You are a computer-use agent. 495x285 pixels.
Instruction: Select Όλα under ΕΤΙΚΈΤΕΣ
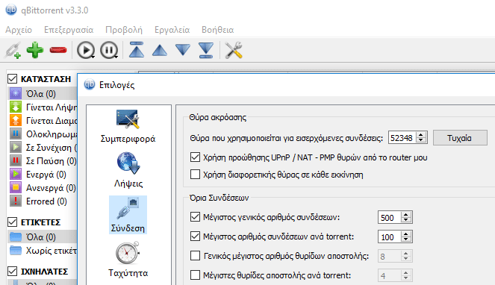(42, 237)
